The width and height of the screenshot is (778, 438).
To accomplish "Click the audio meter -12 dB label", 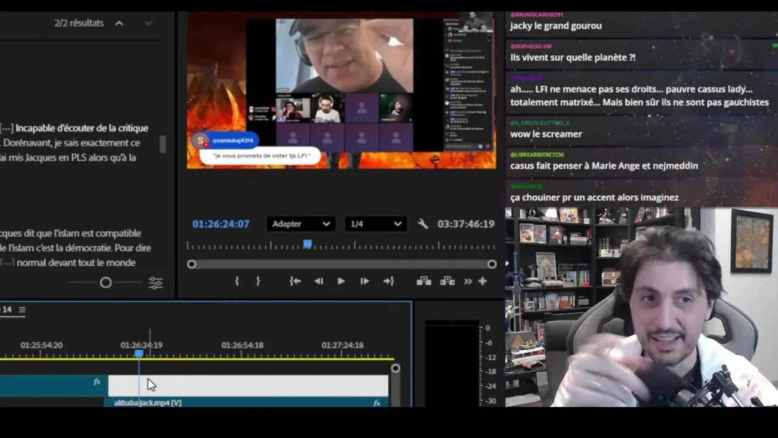I will 491,357.
